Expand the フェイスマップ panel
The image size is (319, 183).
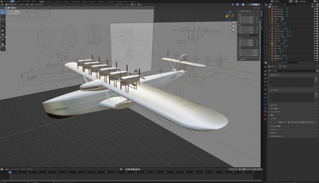click(293, 112)
